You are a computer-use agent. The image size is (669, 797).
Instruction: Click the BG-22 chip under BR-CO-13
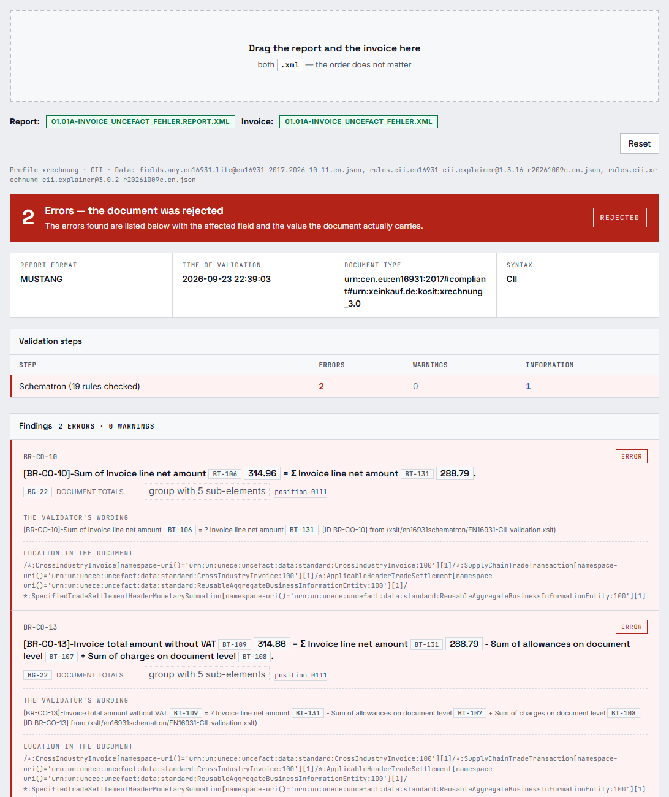click(37, 675)
